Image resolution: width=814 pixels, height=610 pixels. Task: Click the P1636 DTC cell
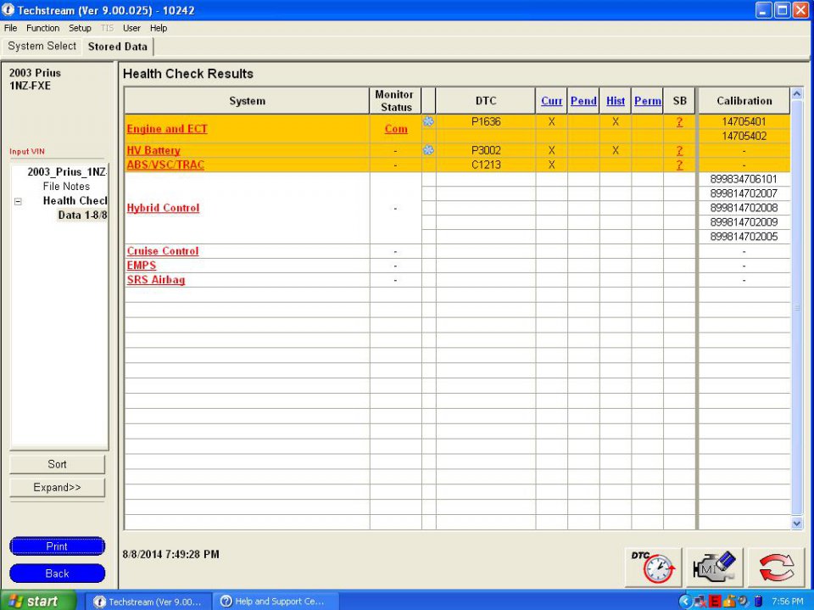486,121
